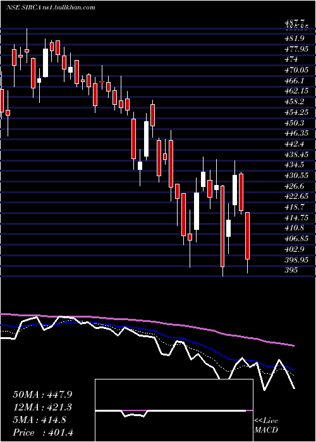
Task: Click the 458.2 price axis label
Action: [x=296, y=102]
